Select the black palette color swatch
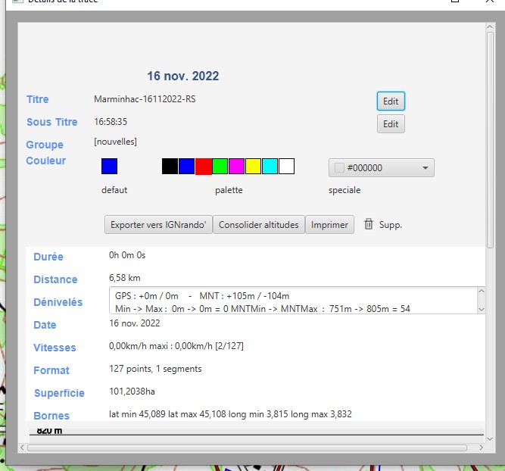505x471 pixels. (170, 167)
